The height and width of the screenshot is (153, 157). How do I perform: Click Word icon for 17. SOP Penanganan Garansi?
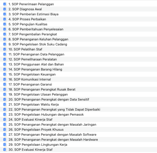[5, 84]
